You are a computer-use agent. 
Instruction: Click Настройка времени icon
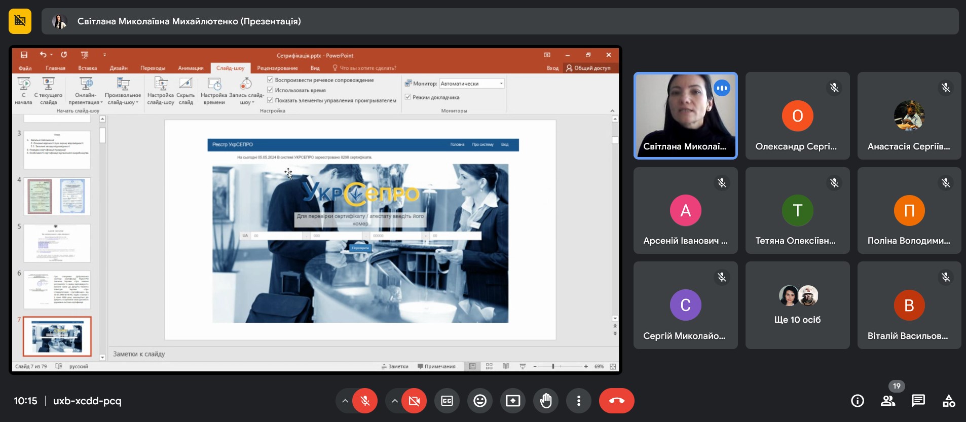(214, 91)
